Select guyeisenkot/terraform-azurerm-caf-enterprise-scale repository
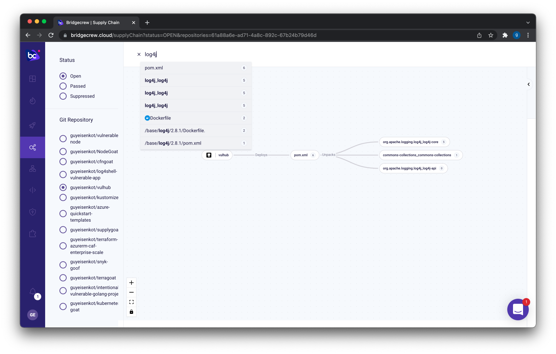The width and height of the screenshot is (556, 354). (63, 246)
